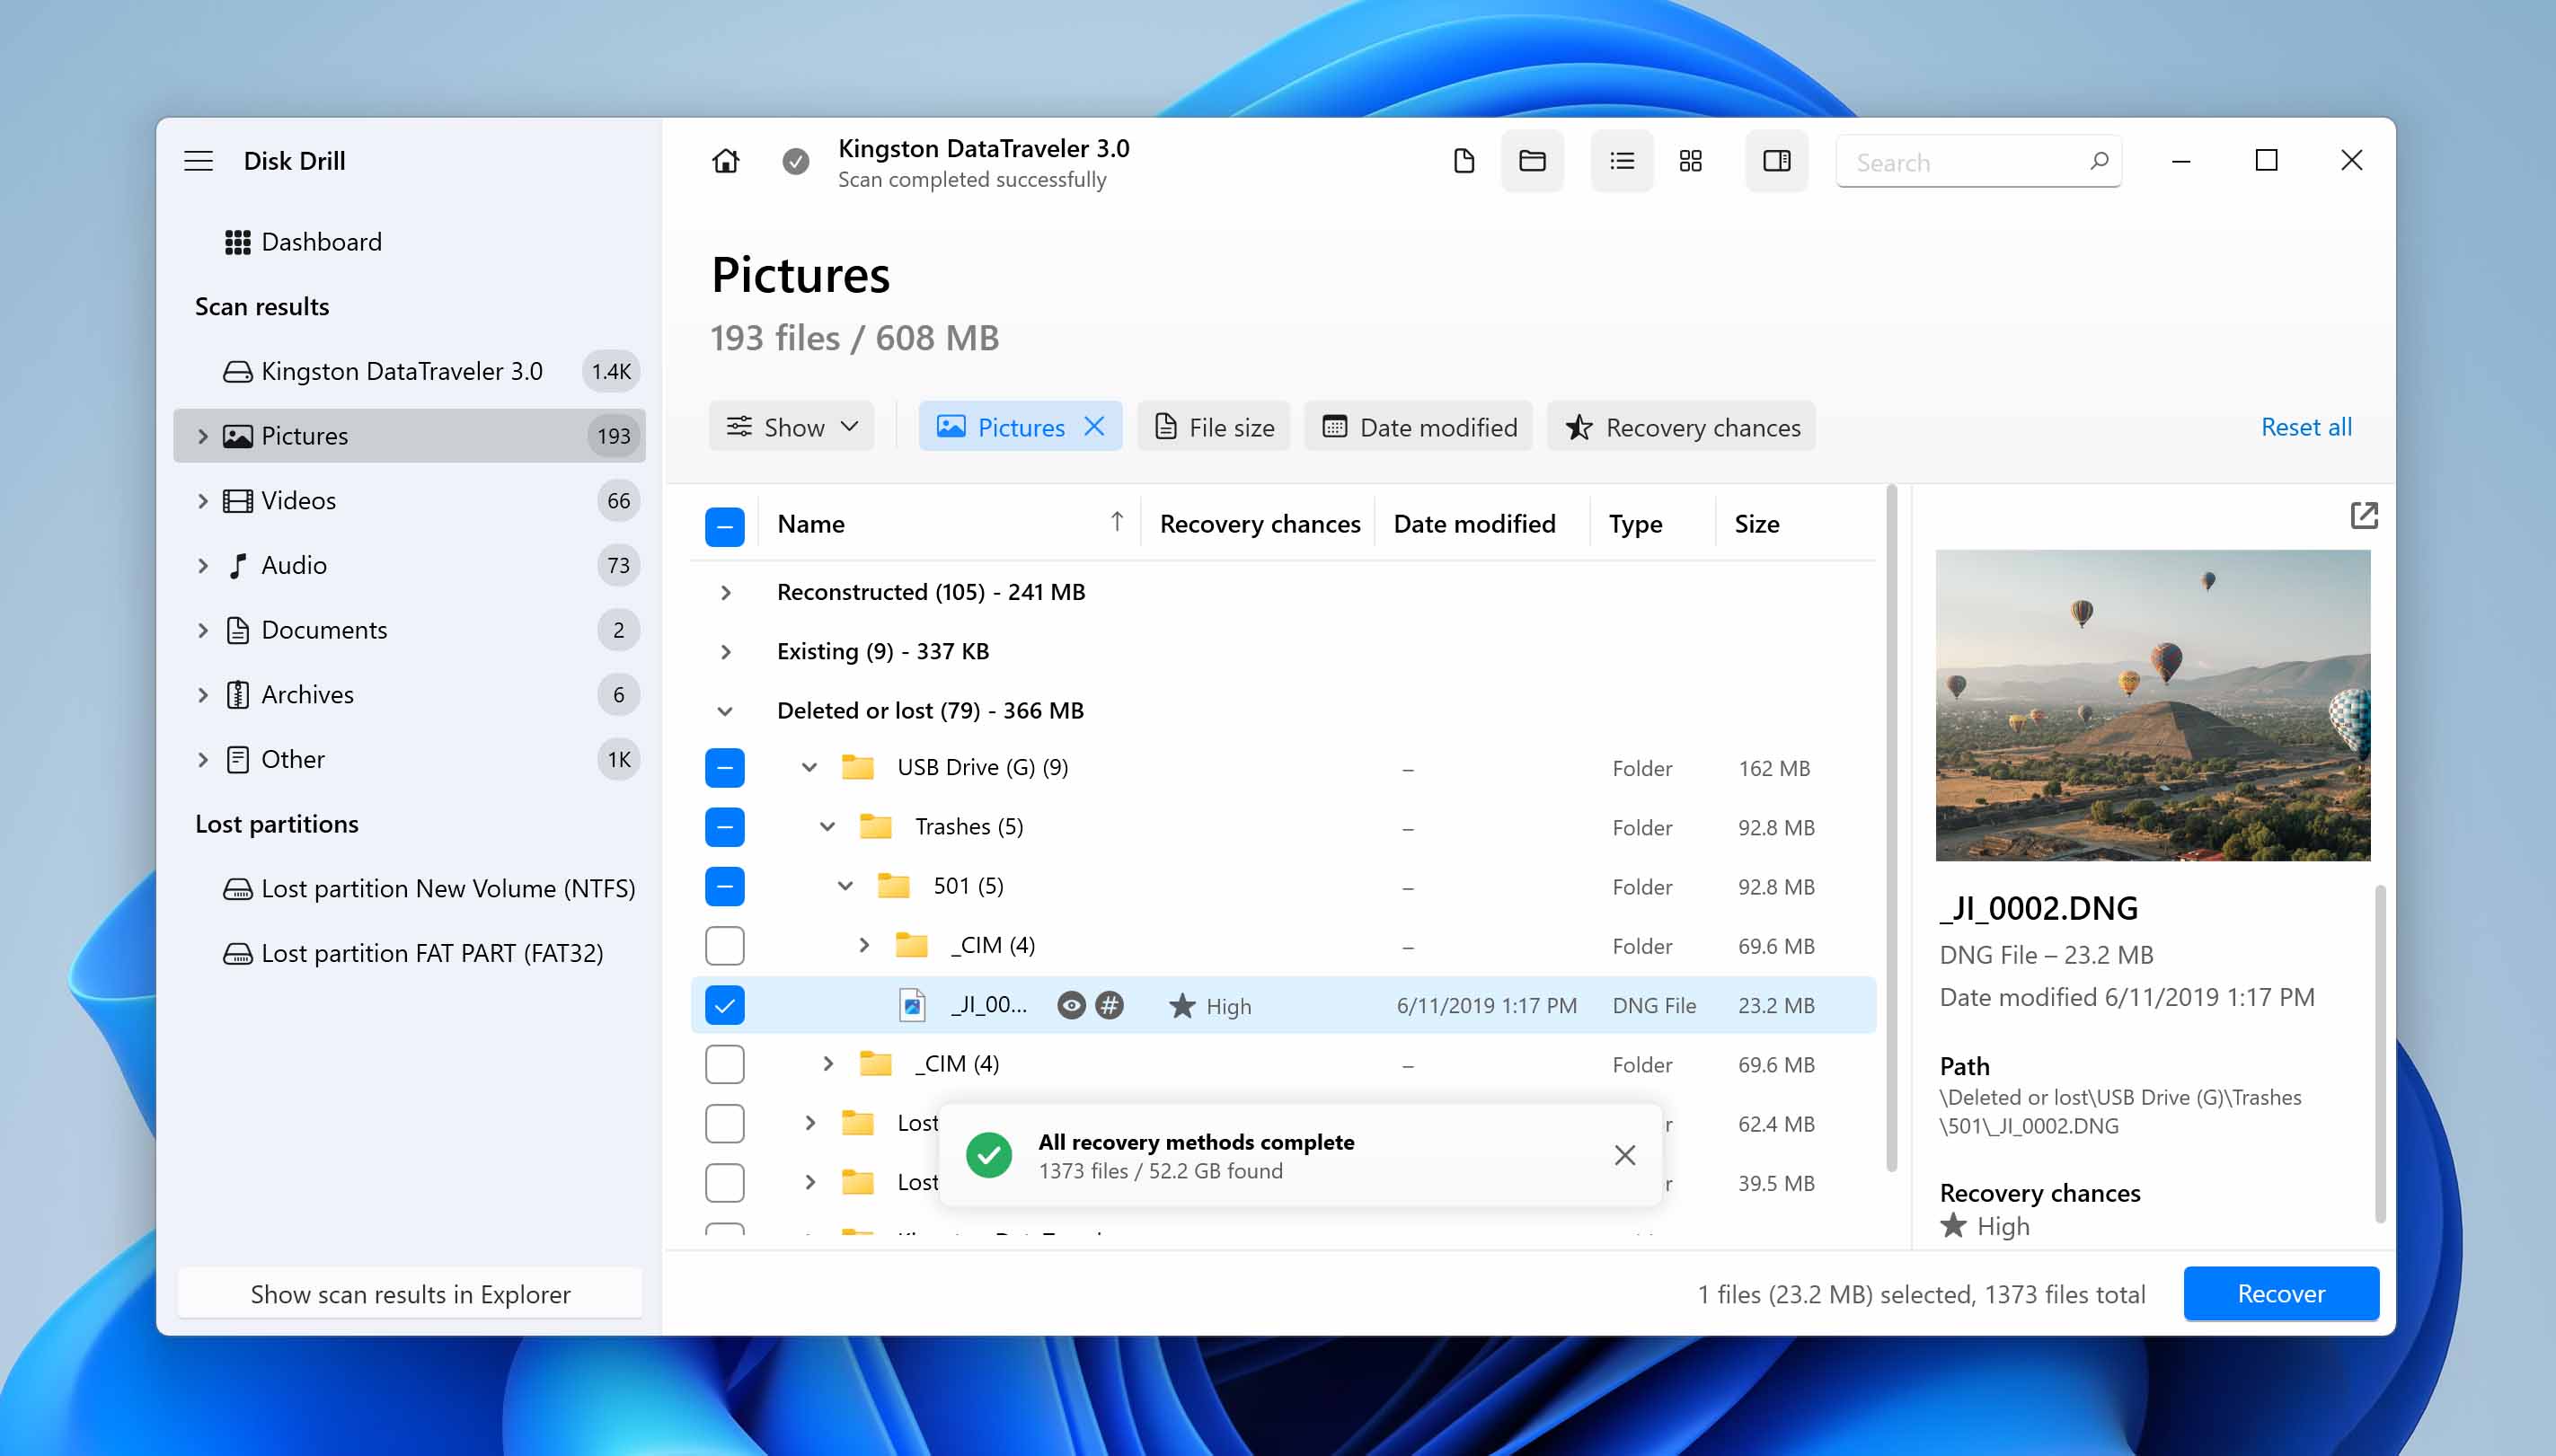Click the Name column sort arrow
This screenshot has width=2556, height=1456.
[1117, 523]
